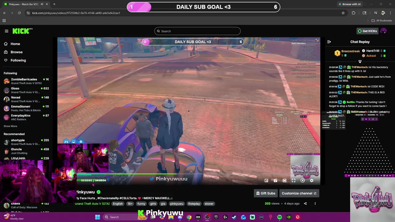The width and height of the screenshot is (395, 222).
Task: Click Breezestreak in gift leaderboard
Action: (x=351, y=51)
